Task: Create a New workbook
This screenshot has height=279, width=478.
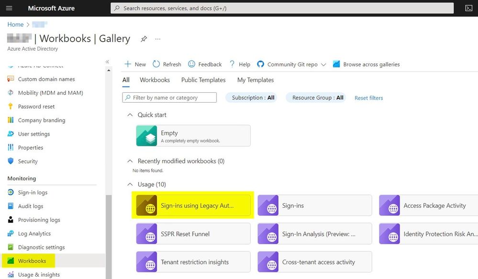Action: pyautogui.click(x=135, y=64)
